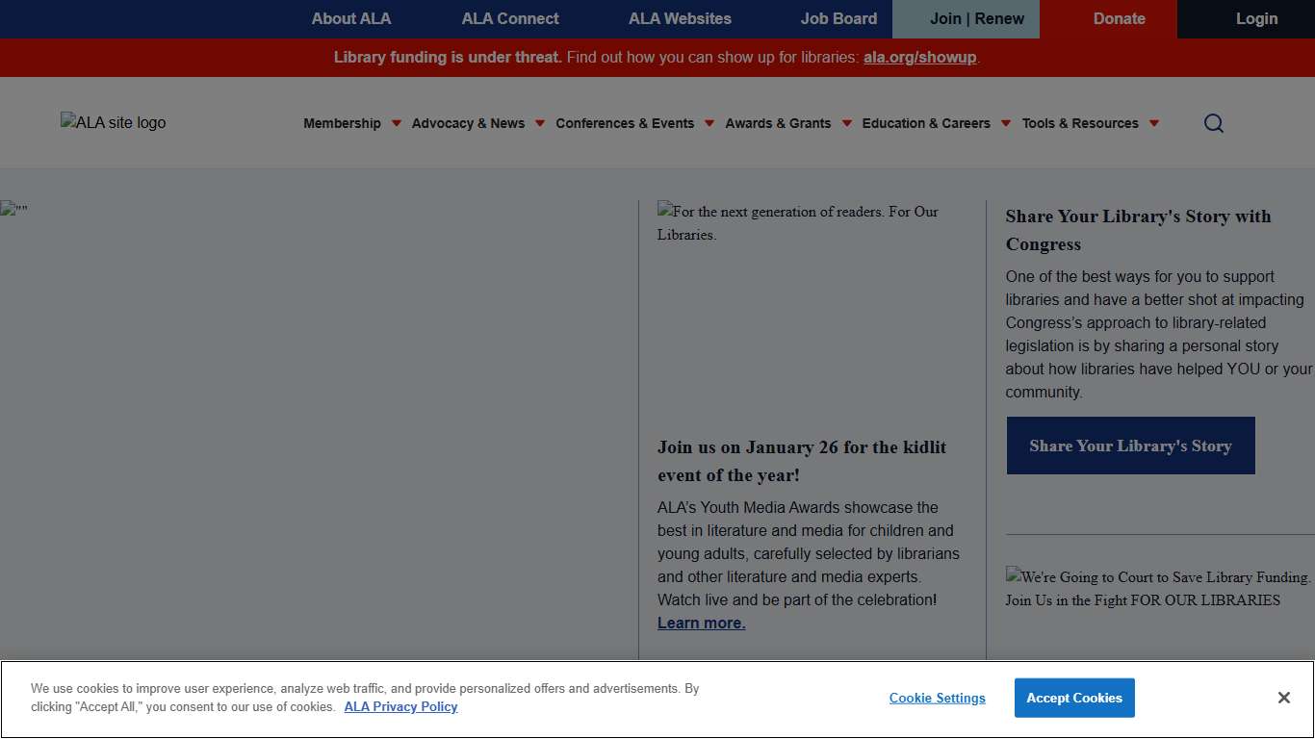Image resolution: width=1315 pixels, height=739 pixels.
Task: Open the site search magnifier icon
Action: (x=1213, y=123)
